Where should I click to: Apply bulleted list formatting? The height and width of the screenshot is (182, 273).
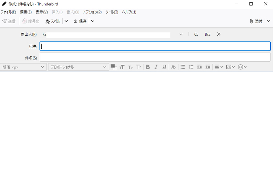pos(183,67)
